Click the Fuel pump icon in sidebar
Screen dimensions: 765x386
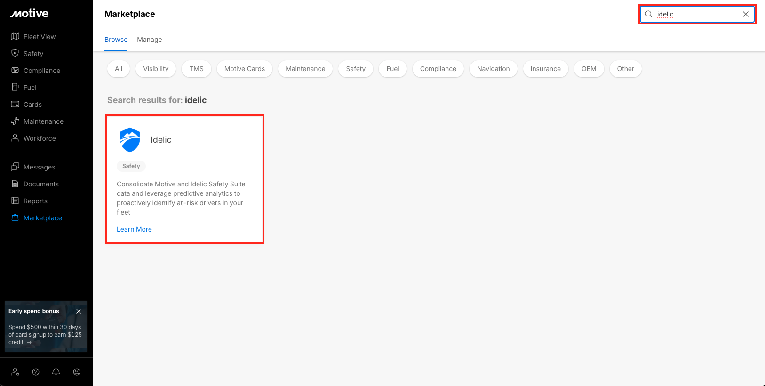click(15, 88)
